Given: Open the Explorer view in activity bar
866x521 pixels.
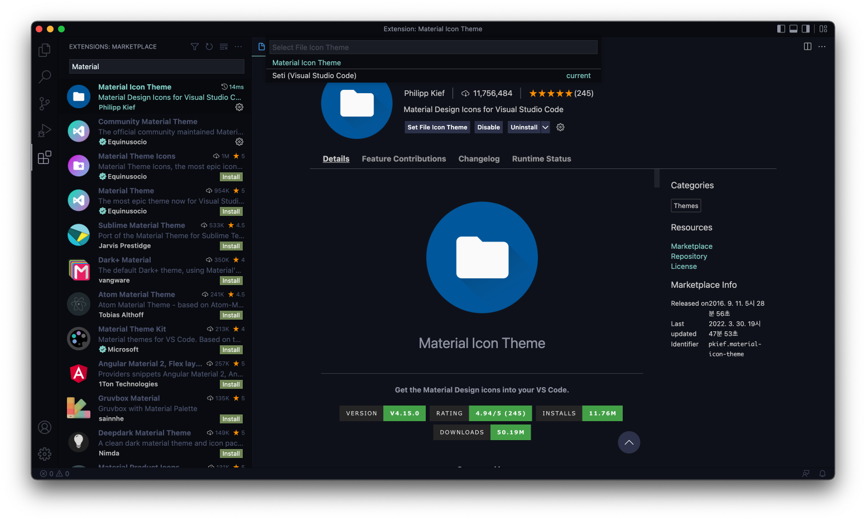Looking at the screenshot, I should (45, 50).
